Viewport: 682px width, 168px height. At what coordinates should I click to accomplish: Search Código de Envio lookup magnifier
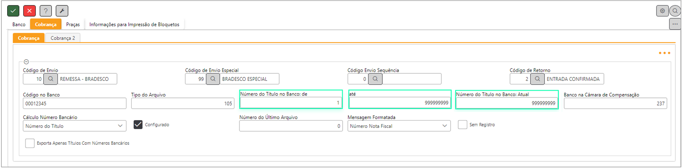pyautogui.click(x=51, y=79)
